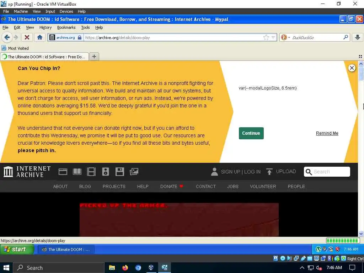Stop page loading with the red X
The height and width of the screenshot is (273, 364).
pyautogui.click(x=27, y=37)
